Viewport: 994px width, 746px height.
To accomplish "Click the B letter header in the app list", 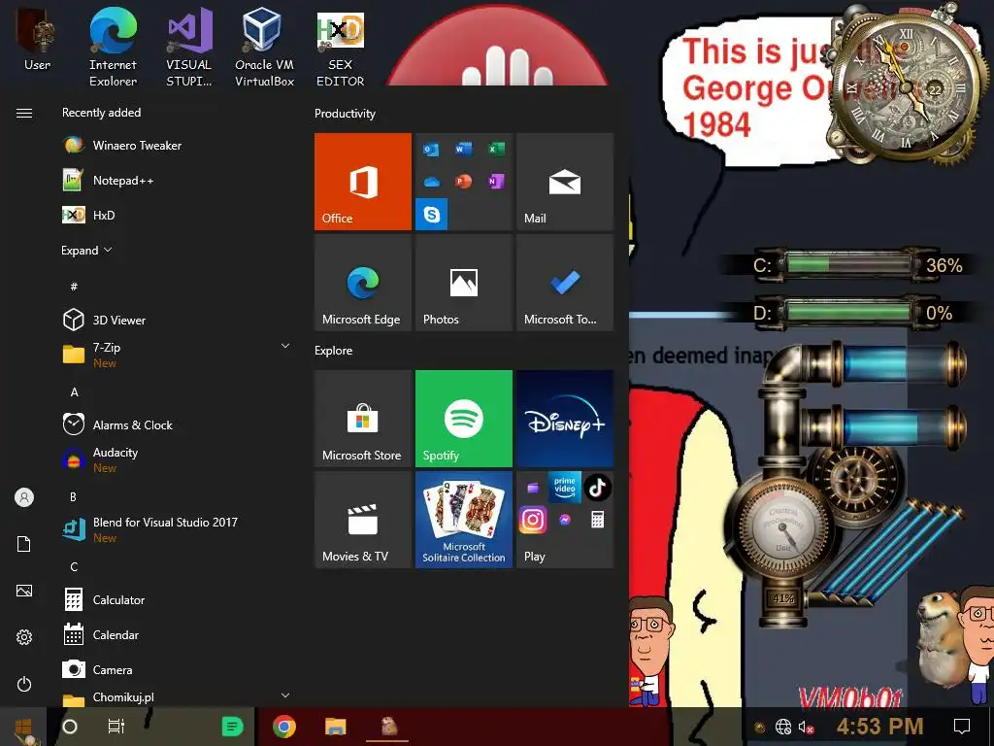I will 74,496.
